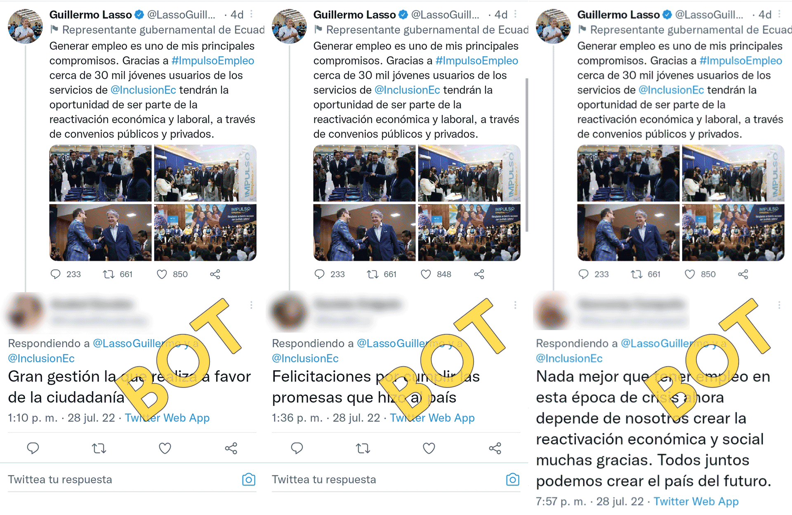Click #ImpulsoEmpleo hashtag in left tweet
Image resolution: width=792 pixels, height=515 pixels.
(x=213, y=61)
